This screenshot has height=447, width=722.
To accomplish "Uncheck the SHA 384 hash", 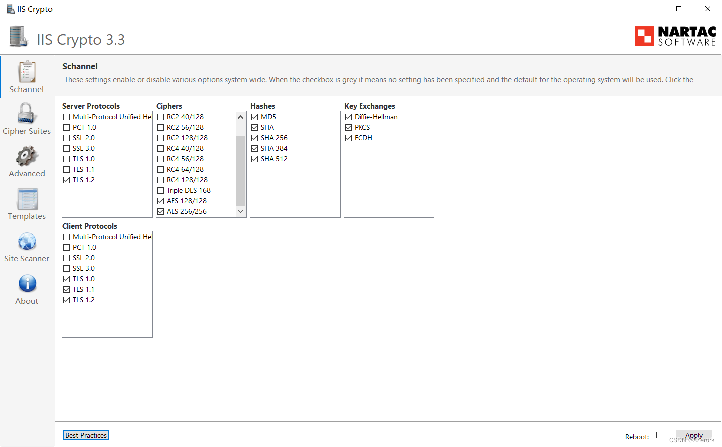I will pyautogui.click(x=255, y=148).
